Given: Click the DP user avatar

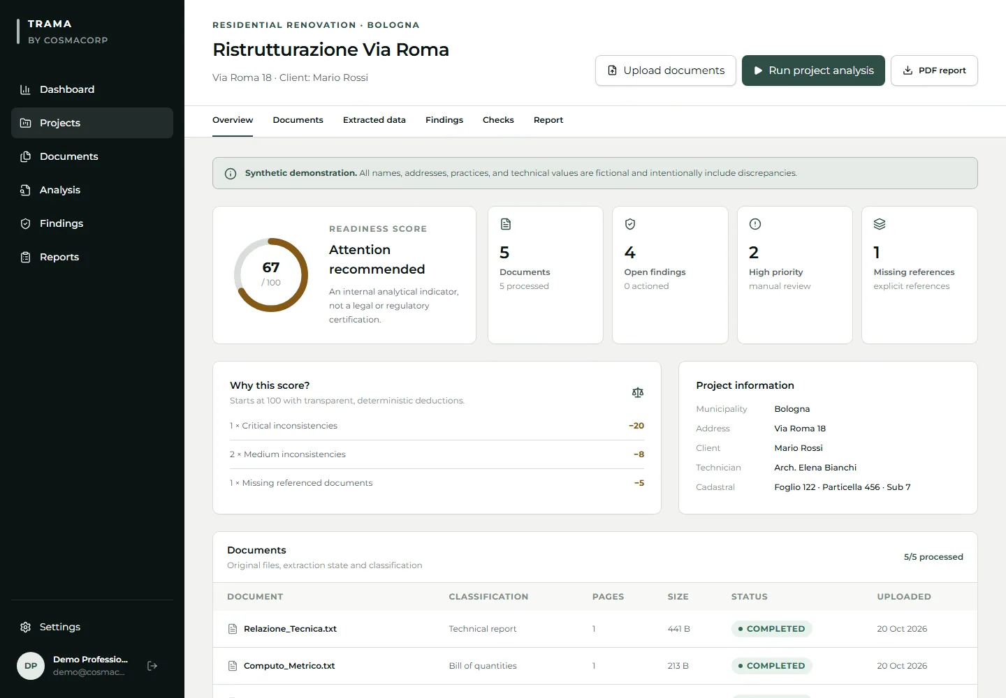Looking at the screenshot, I should 31,666.
